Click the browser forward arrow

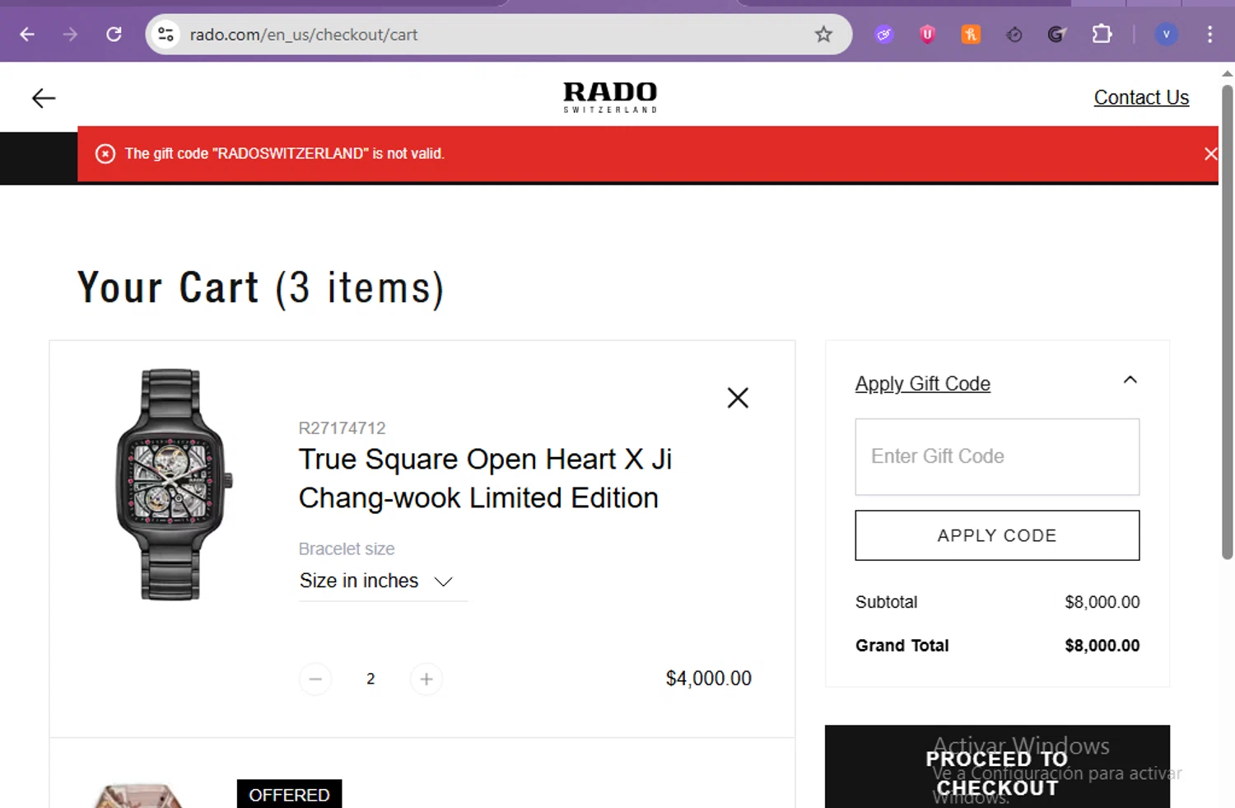(x=71, y=35)
